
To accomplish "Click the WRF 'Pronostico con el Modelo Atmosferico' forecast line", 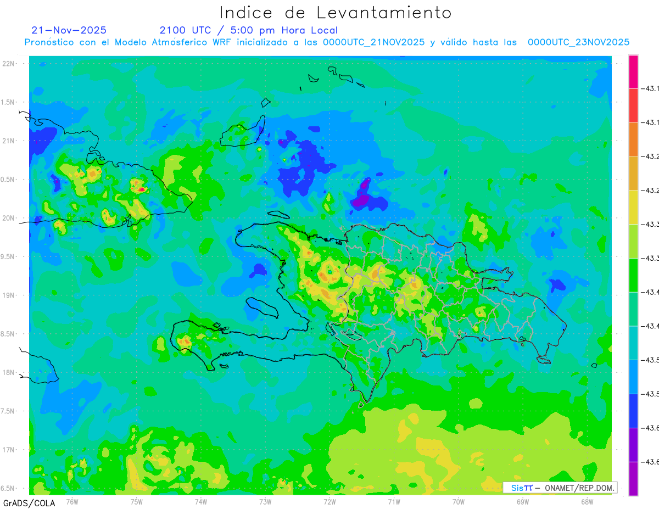I will 327,42.
